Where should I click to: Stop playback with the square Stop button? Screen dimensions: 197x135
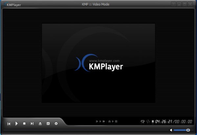[24, 123]
